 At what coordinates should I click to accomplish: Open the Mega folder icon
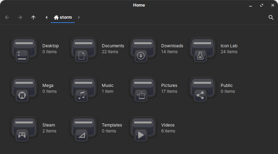[24, 89]
